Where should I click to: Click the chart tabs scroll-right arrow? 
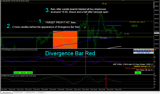tap(159, 92)
